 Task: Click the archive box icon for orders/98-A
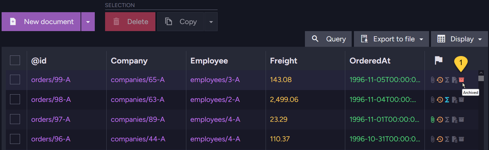(x=462, y=100)
